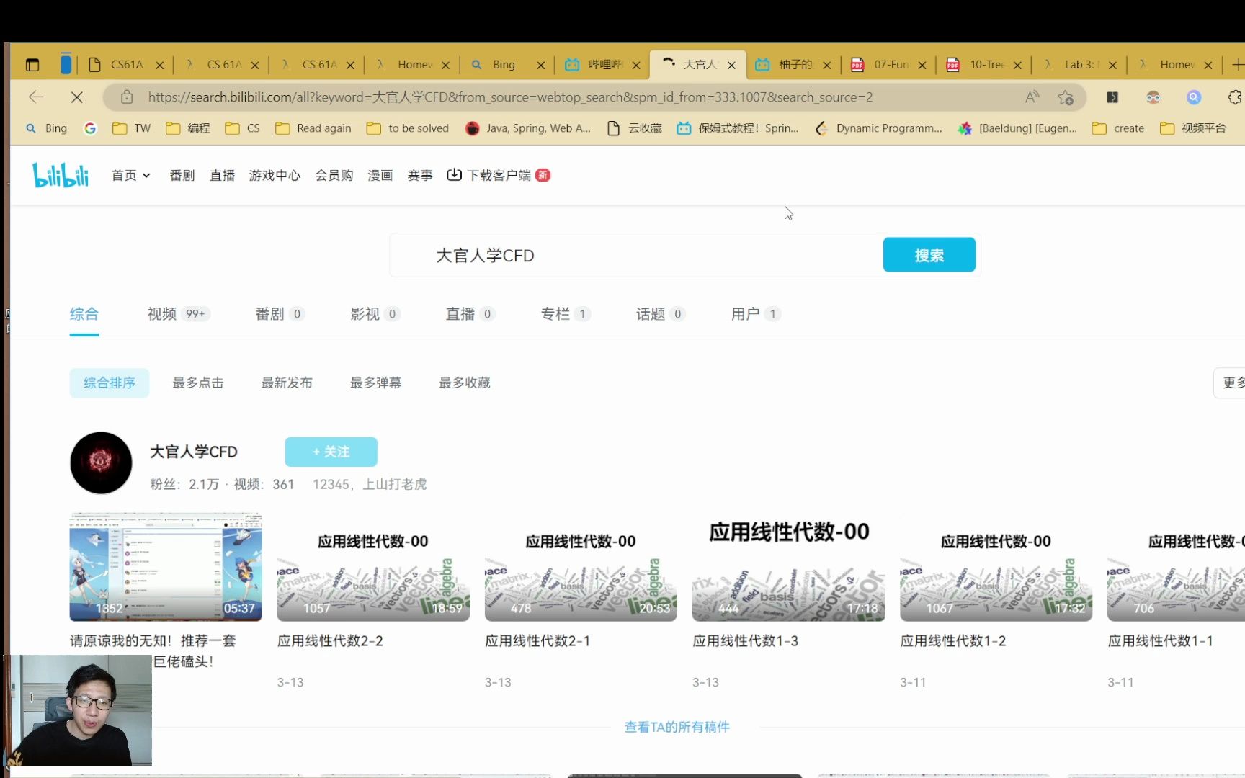Sort by 最多收藏

pyautogui.click(x=465, y=383)
